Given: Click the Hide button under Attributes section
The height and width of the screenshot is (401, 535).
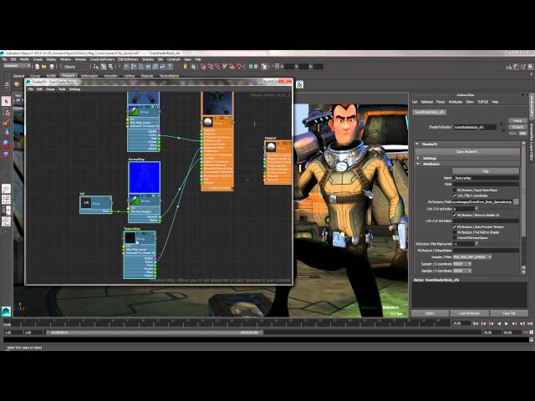Looking at the screenshot, I should click(486, 171).
